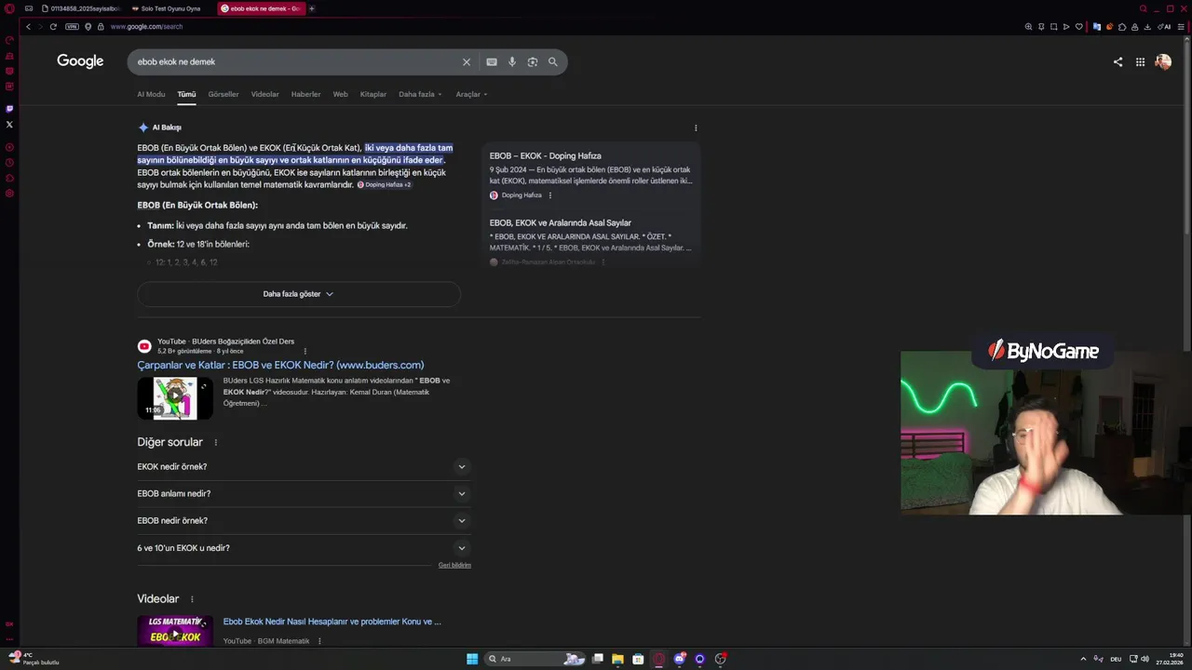The width and height of the screenshot is (1192, 670).
Task: Open the Araçlar dropdown
Action: (471, 94)
